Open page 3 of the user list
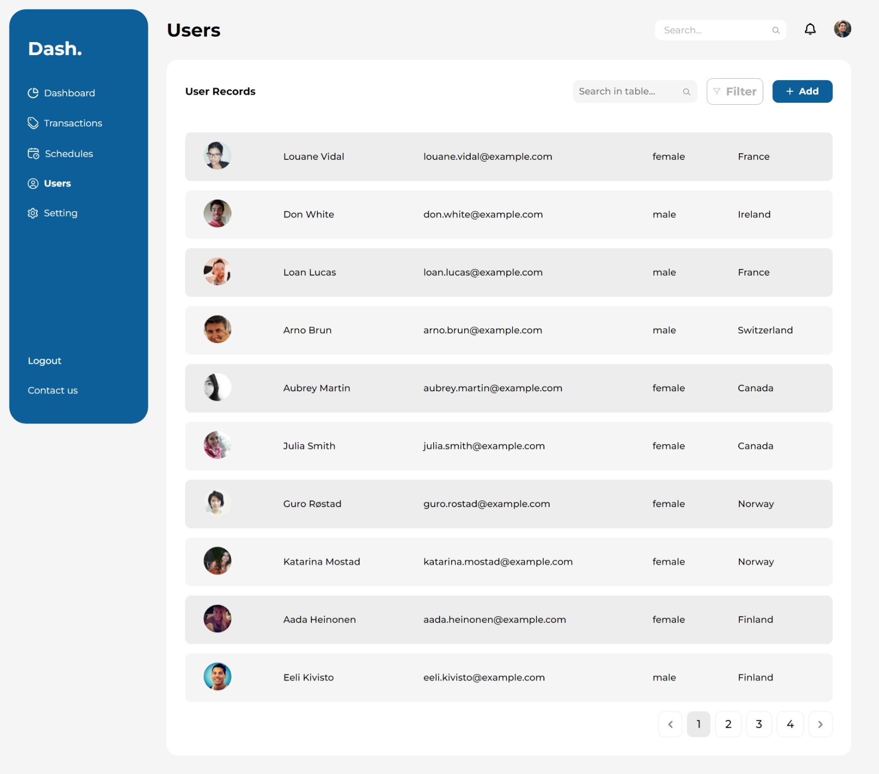The width and height of the screenshot is (879, 774). click(759, 723)
